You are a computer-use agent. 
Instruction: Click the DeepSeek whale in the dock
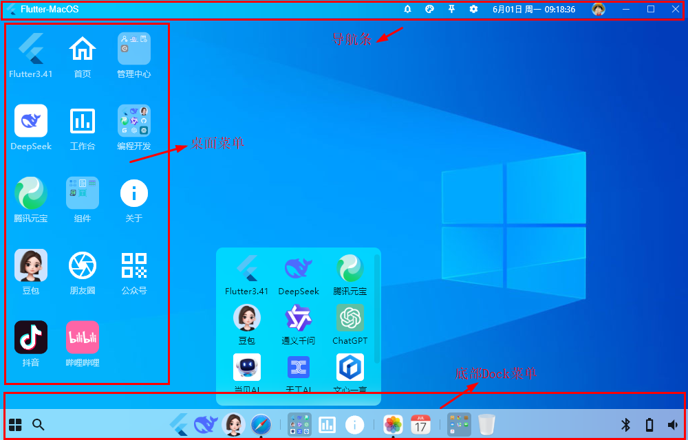(x=206, y=425)
